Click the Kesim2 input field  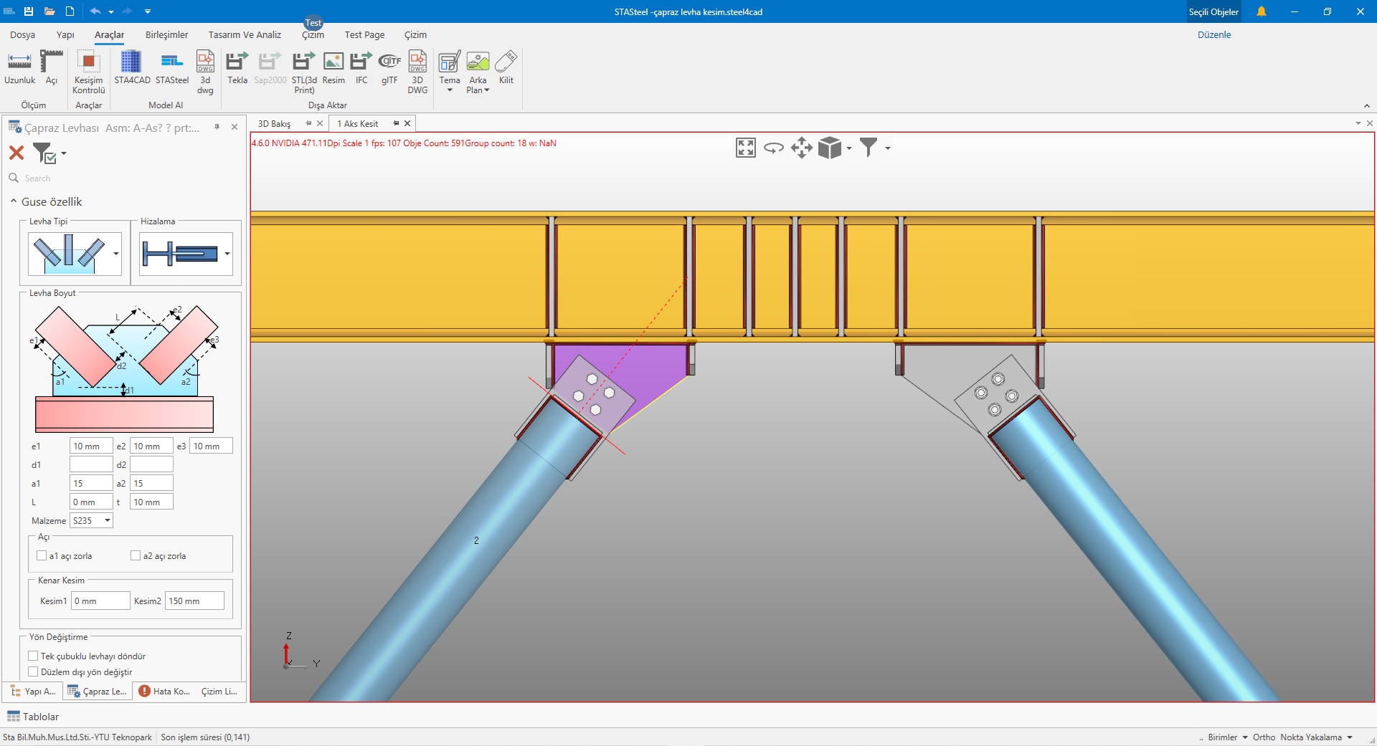coord(194,601)
